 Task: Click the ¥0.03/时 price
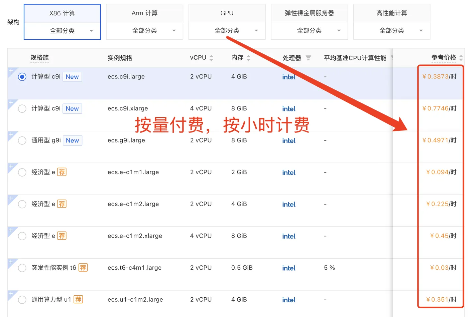(443, 268)
